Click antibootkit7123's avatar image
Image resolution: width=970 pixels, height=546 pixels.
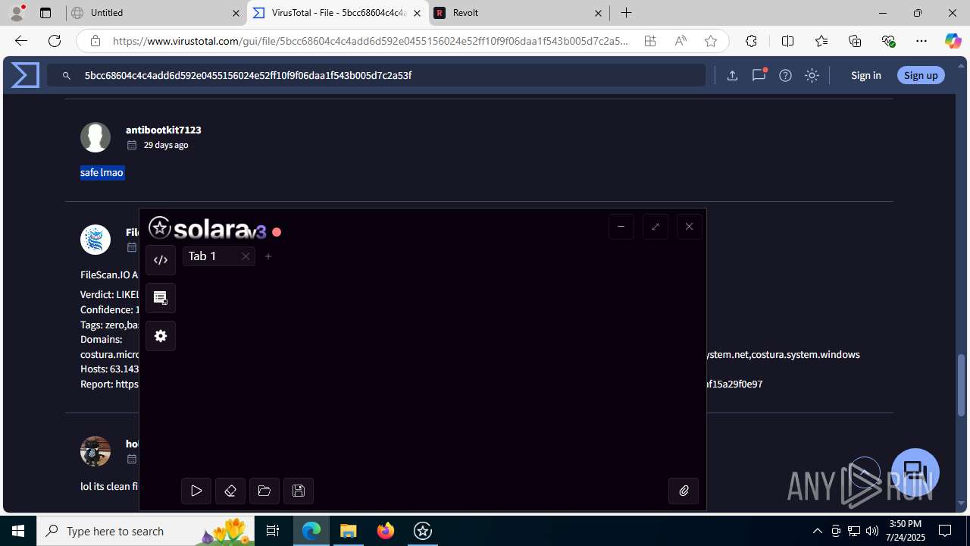point(95,137)
